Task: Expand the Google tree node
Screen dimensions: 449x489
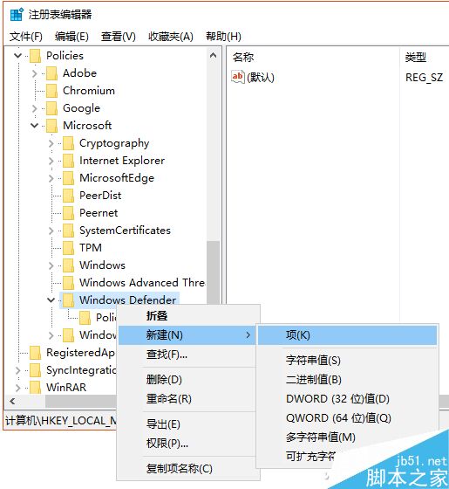Action: (35, 108)
